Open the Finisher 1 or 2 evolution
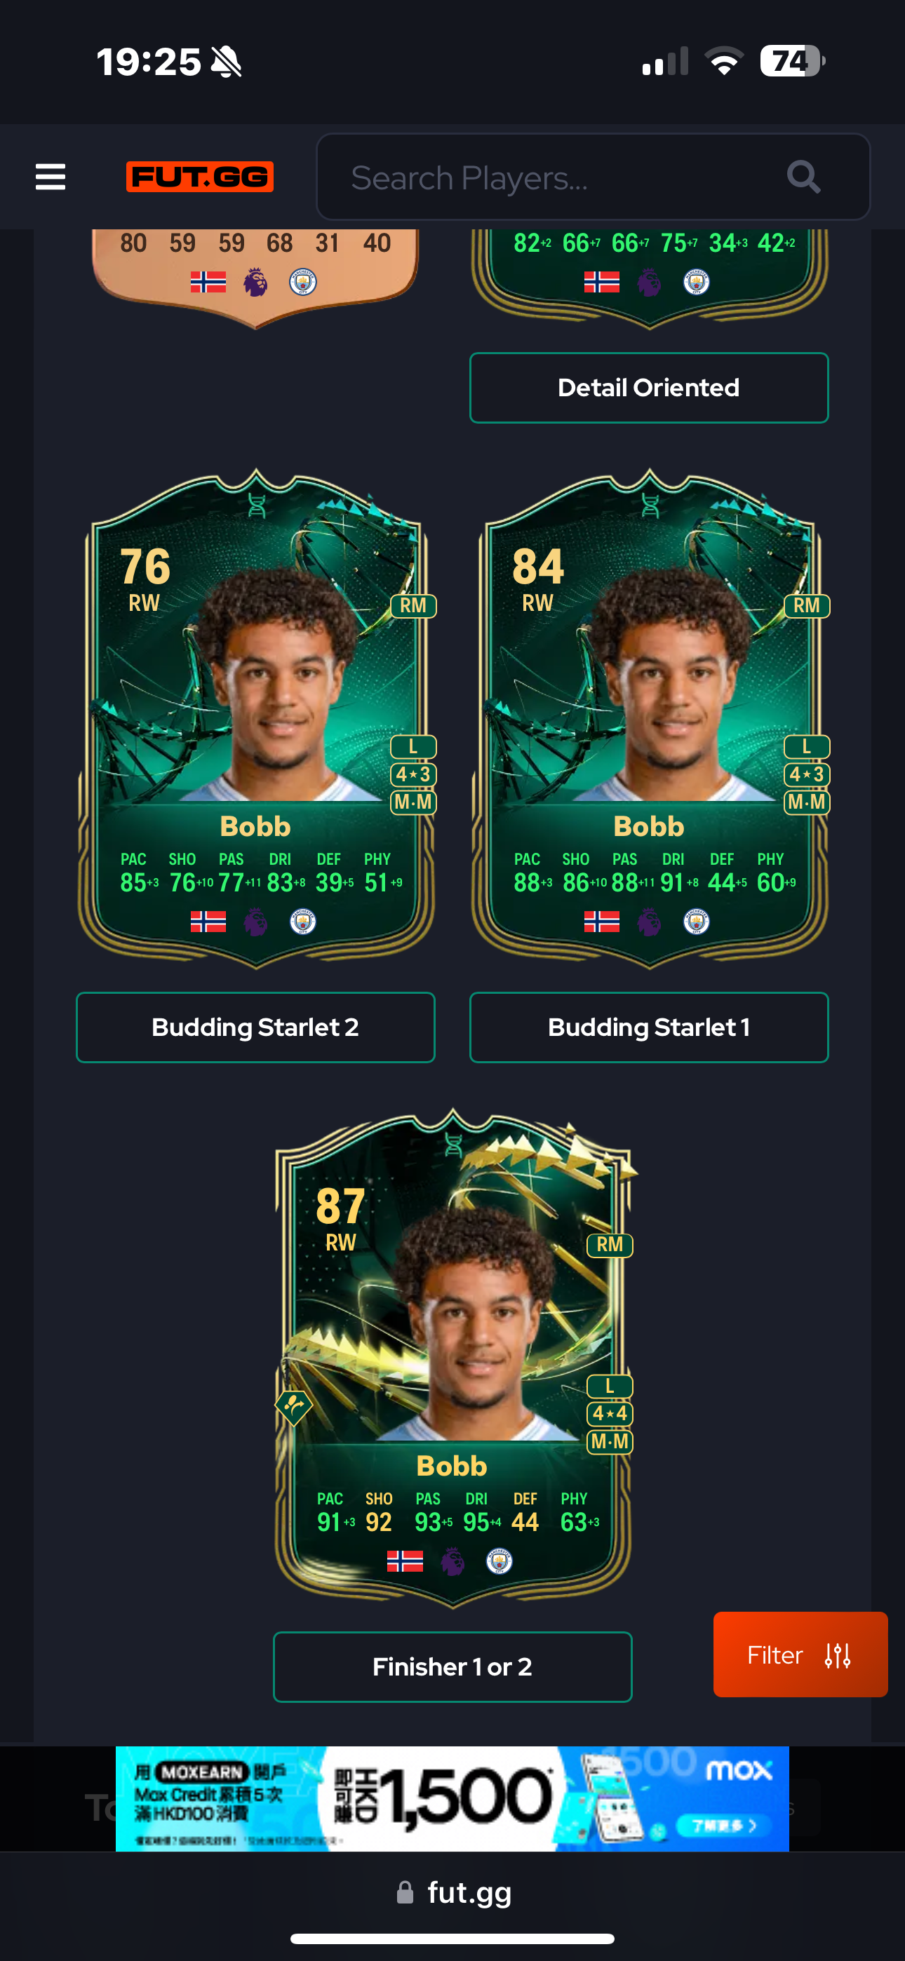The width and height of the screenshot is (905, 1961). (x=452, y=1666)
